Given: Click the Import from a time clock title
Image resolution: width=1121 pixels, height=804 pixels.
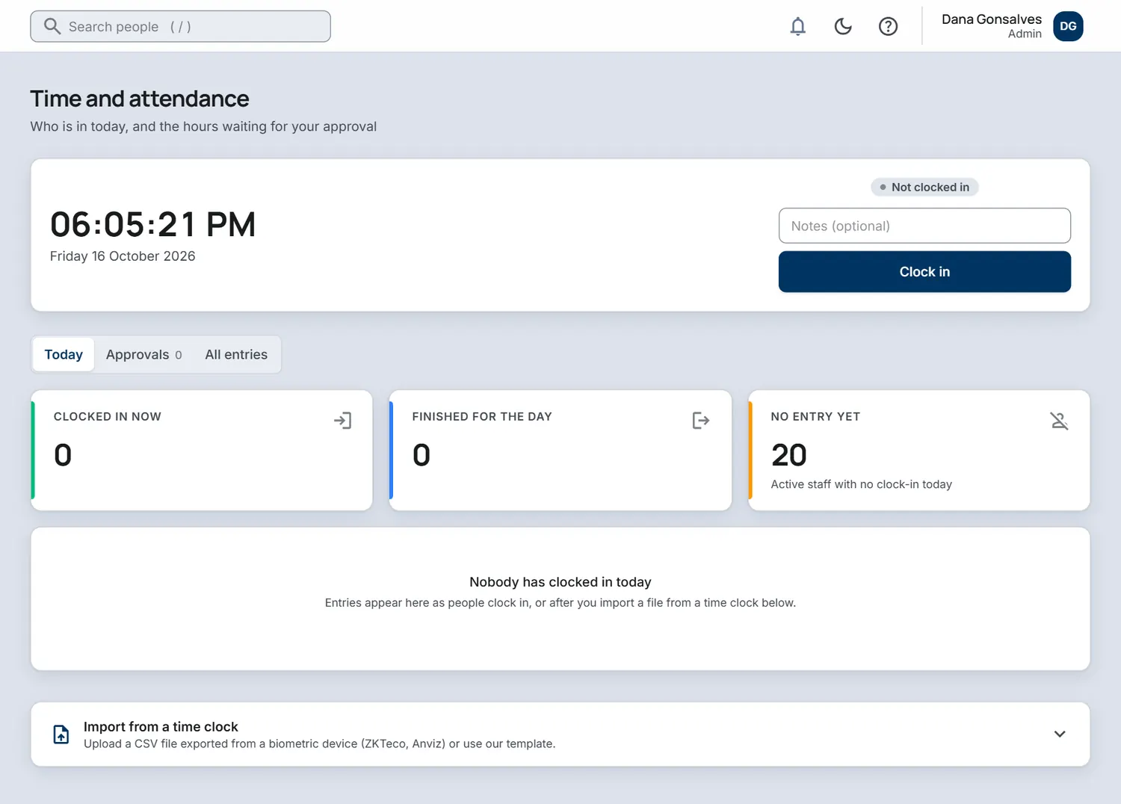Looking at the screenshot, I should (161, 726).
